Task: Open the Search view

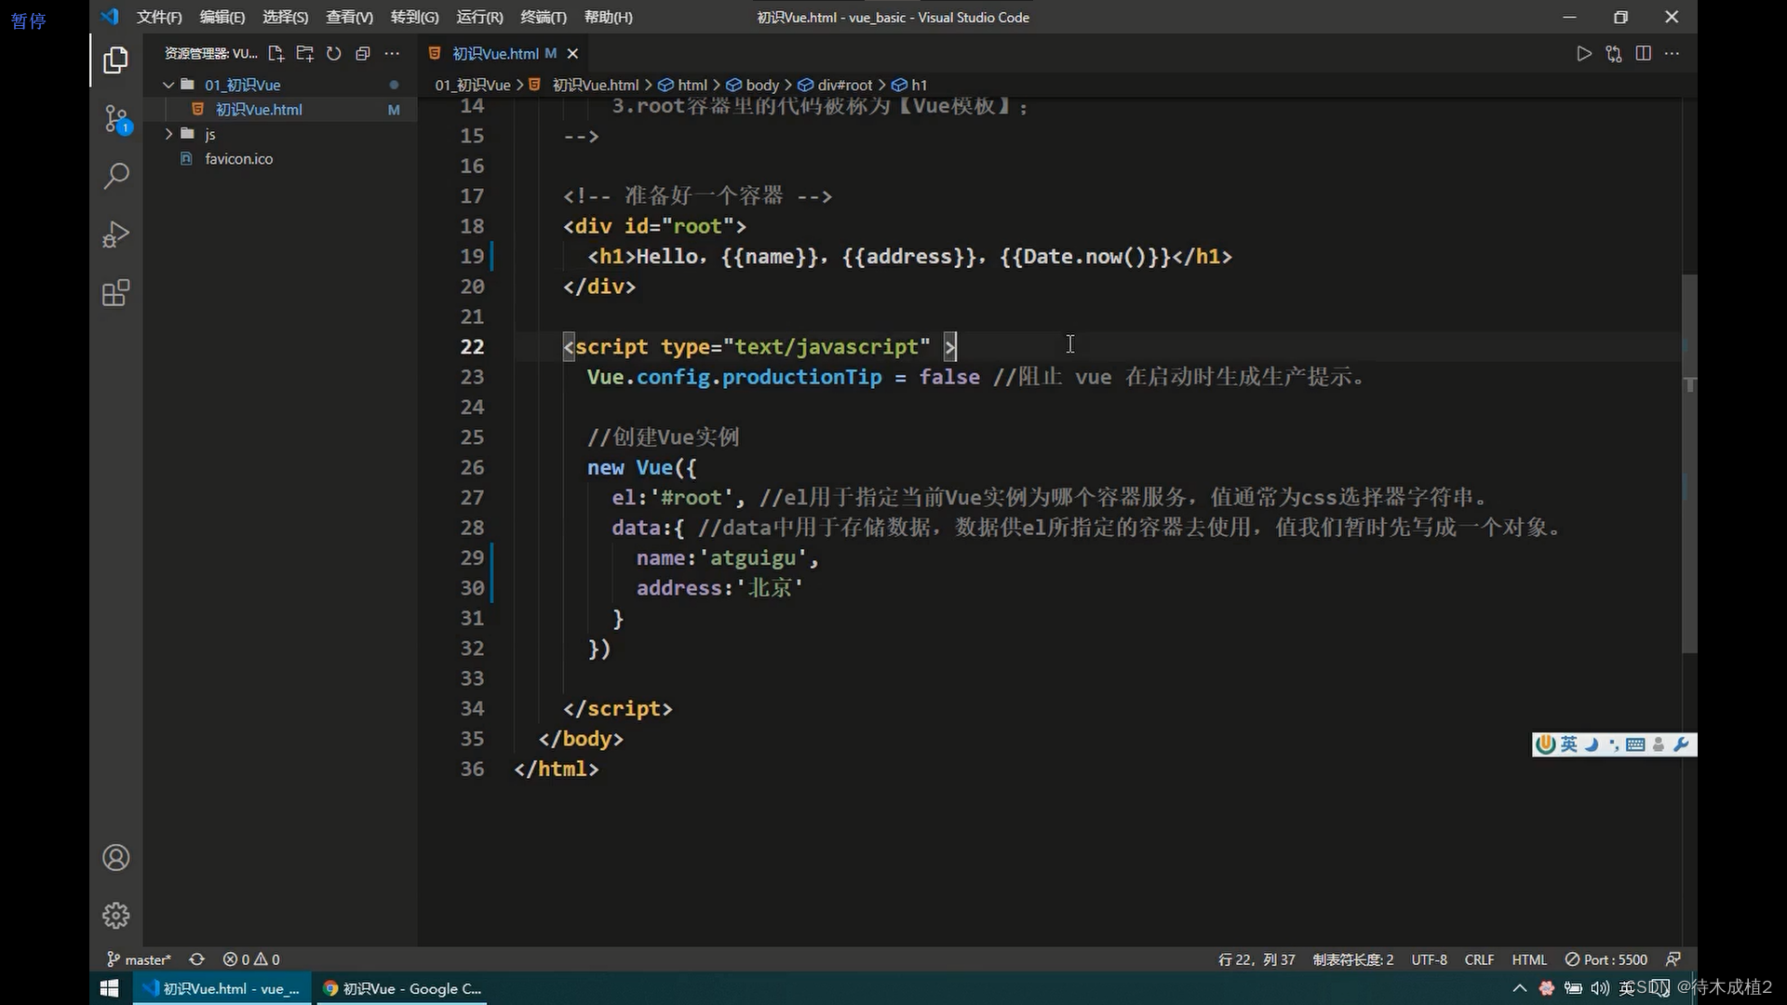Action: pyautogui.click(x=115, y=176)
